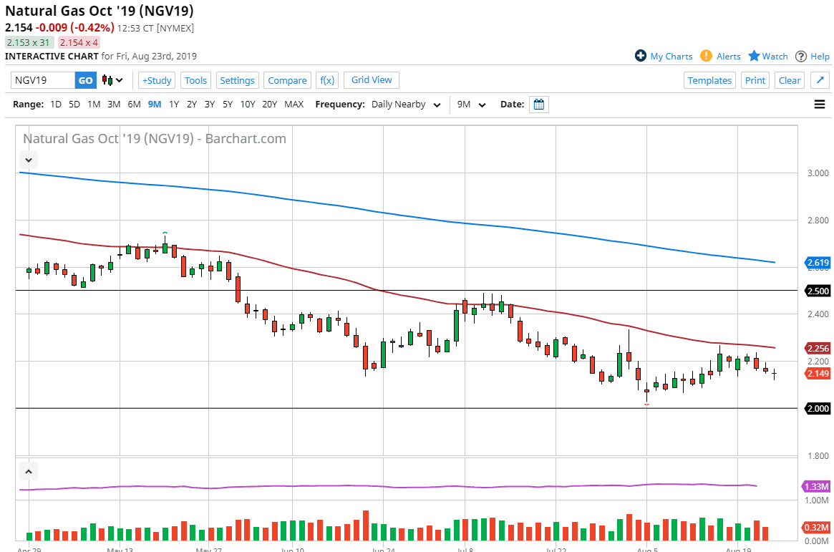Switch range to 1Y
Screen dimensions: 834x552
(174, 105)
